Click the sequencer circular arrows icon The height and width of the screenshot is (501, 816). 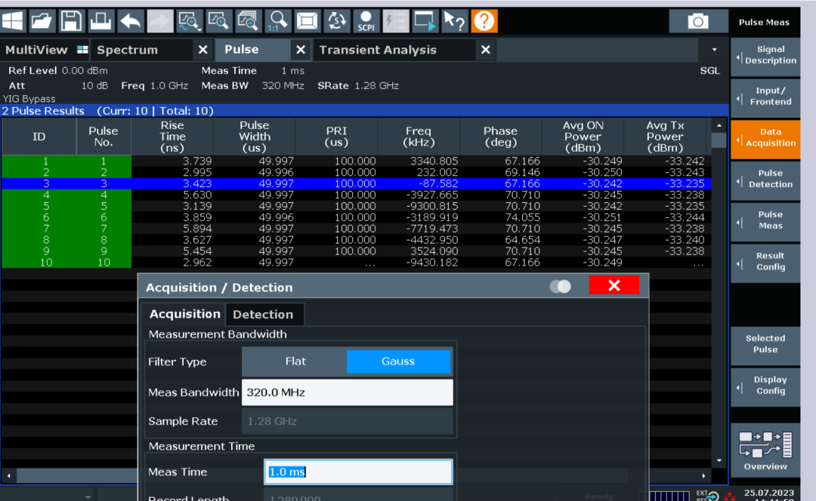click(337, 21)
